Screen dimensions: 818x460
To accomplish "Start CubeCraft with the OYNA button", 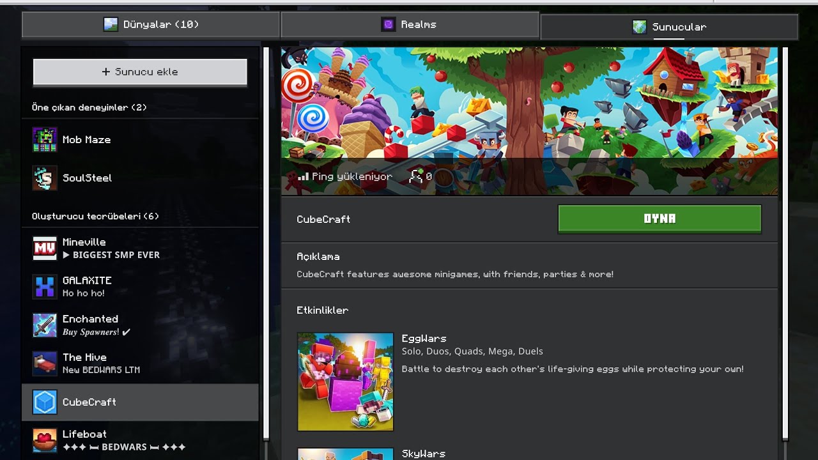I will (660, 219).
